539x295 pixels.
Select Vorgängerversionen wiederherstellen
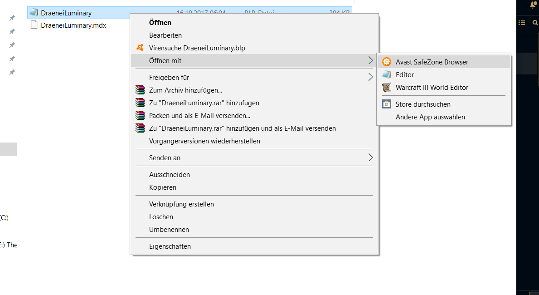click(x=254, y=141)
